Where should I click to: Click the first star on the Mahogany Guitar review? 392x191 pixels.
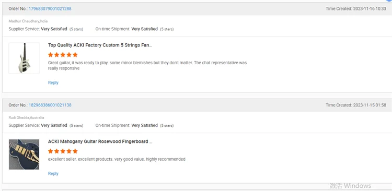(51, 151)
